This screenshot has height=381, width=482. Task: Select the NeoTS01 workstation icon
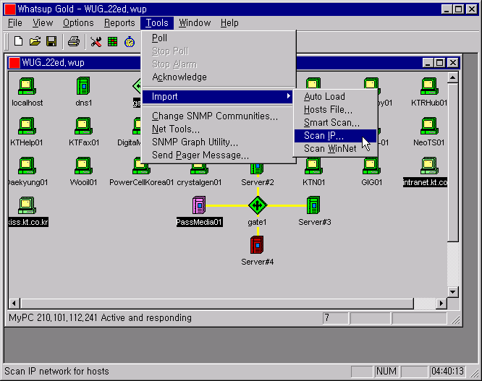[429, 126]
